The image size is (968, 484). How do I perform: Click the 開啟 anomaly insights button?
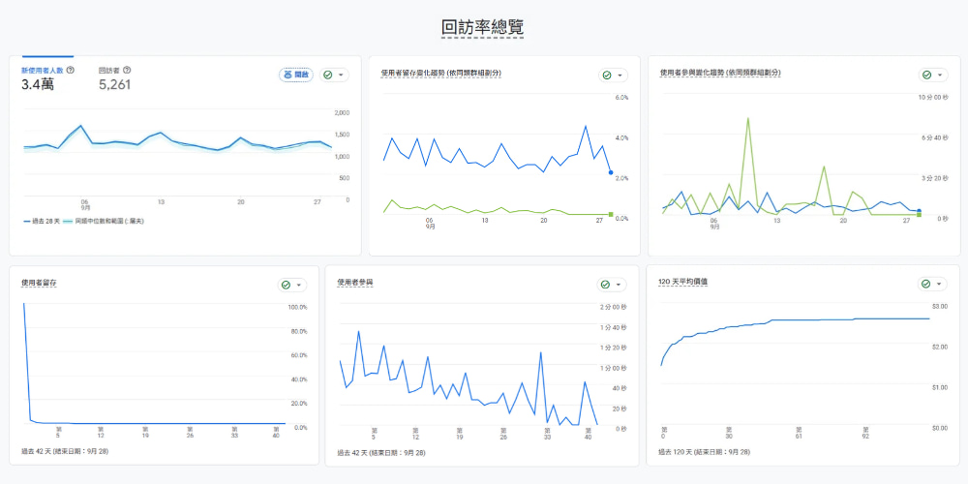coord(296,75)
